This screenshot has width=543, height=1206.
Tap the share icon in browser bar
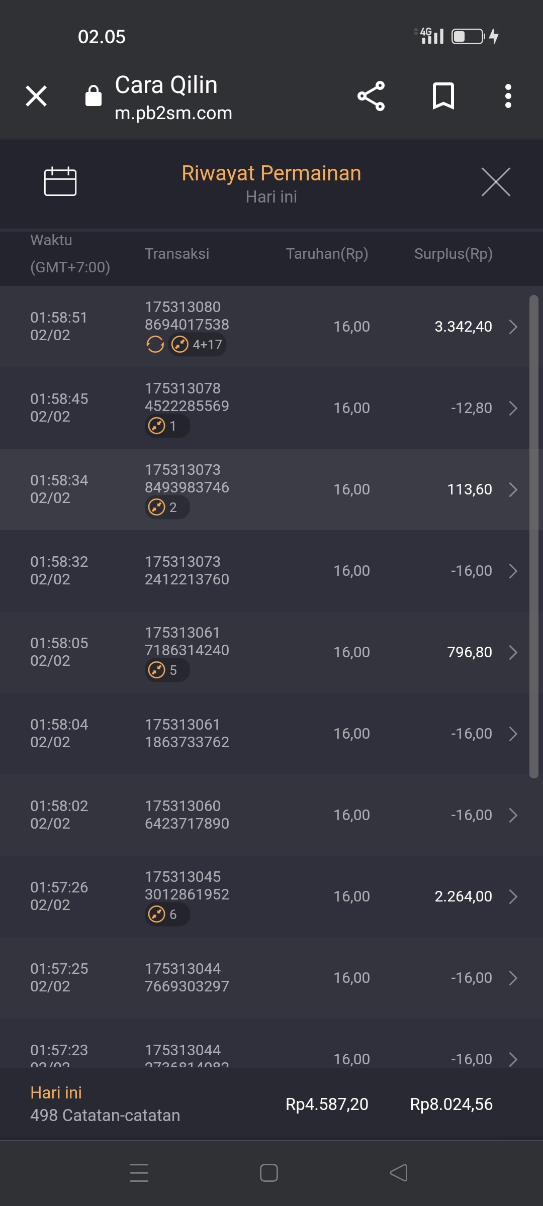pyautogui.click(x=371, y=95)
